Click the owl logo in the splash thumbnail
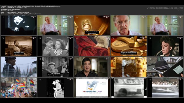The width and height of the screenshot is (184, 103). (x=92, y=85)
